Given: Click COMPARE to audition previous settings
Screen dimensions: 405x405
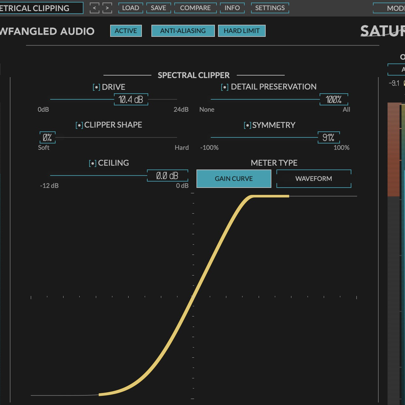Looking at the screenshot, I should point(196,8).
